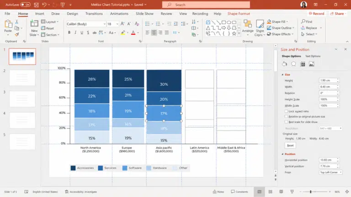The height and width of the screenshot is (197, 351).
Task: Click Reset in Slides group
Action: 48,28
